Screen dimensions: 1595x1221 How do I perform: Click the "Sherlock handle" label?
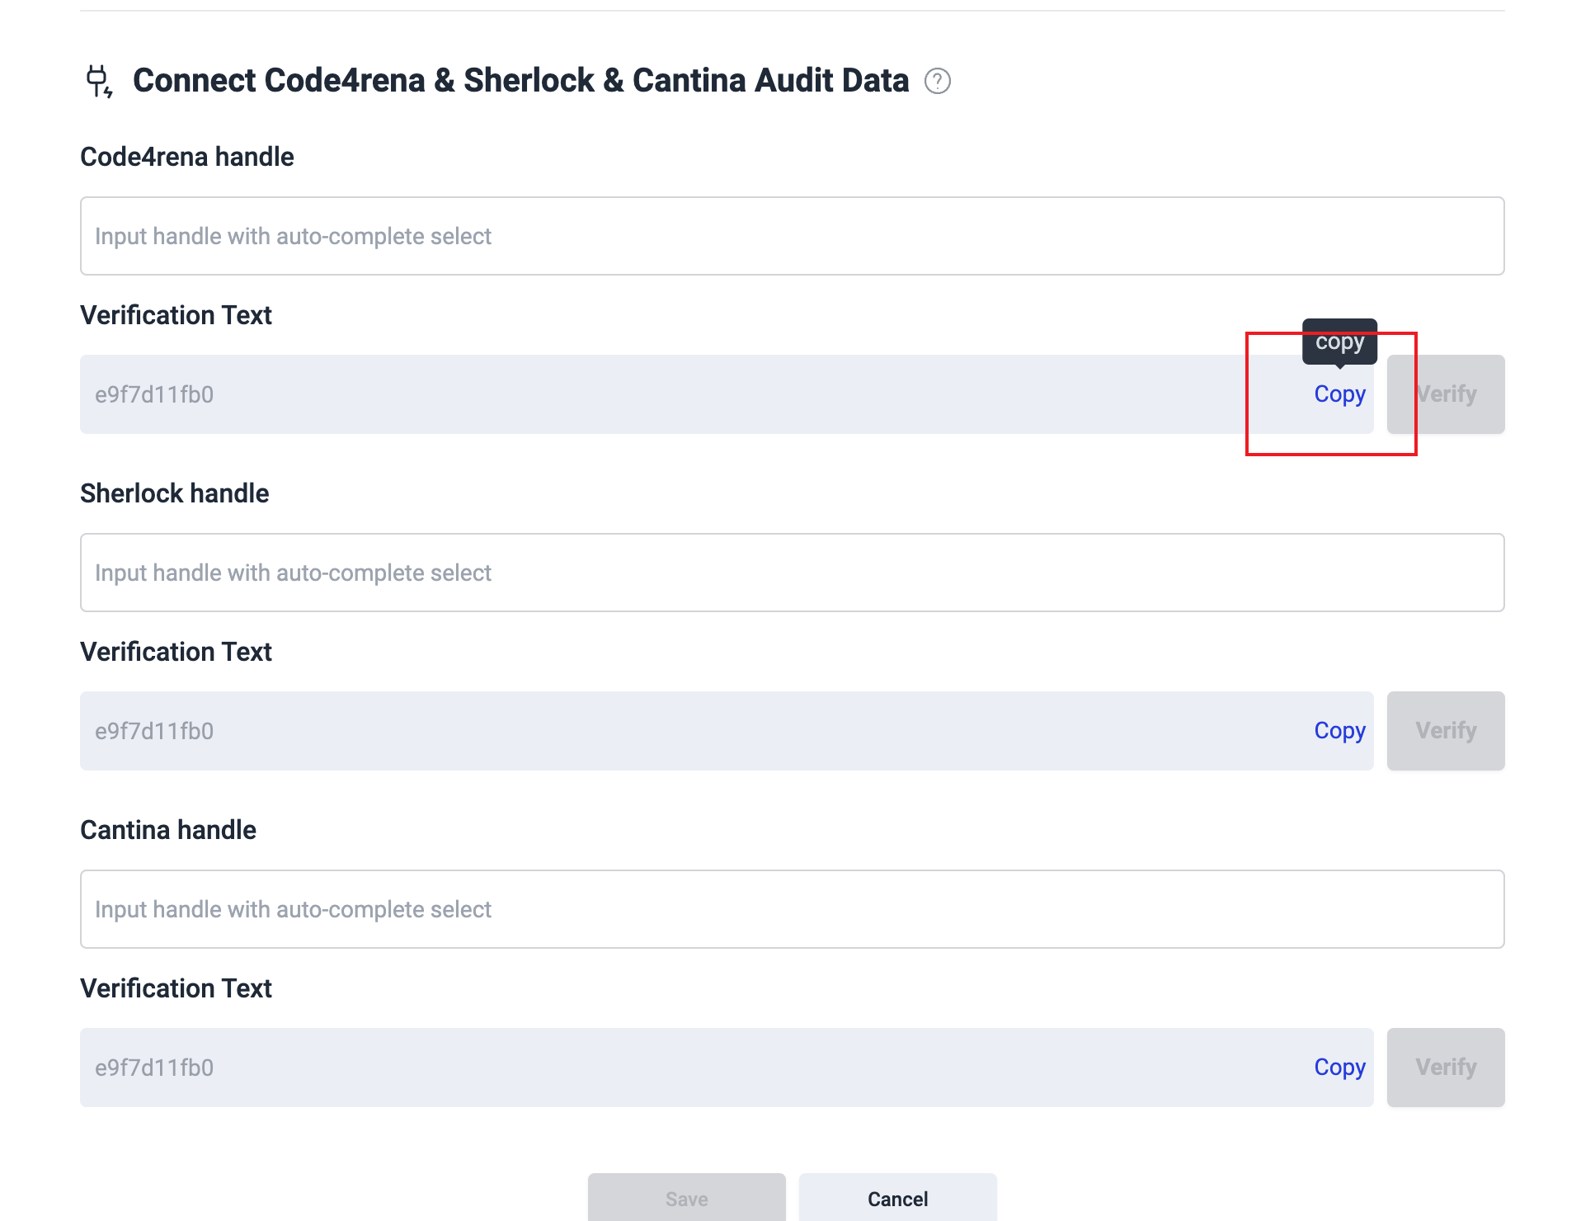click(x=175, y=493)
